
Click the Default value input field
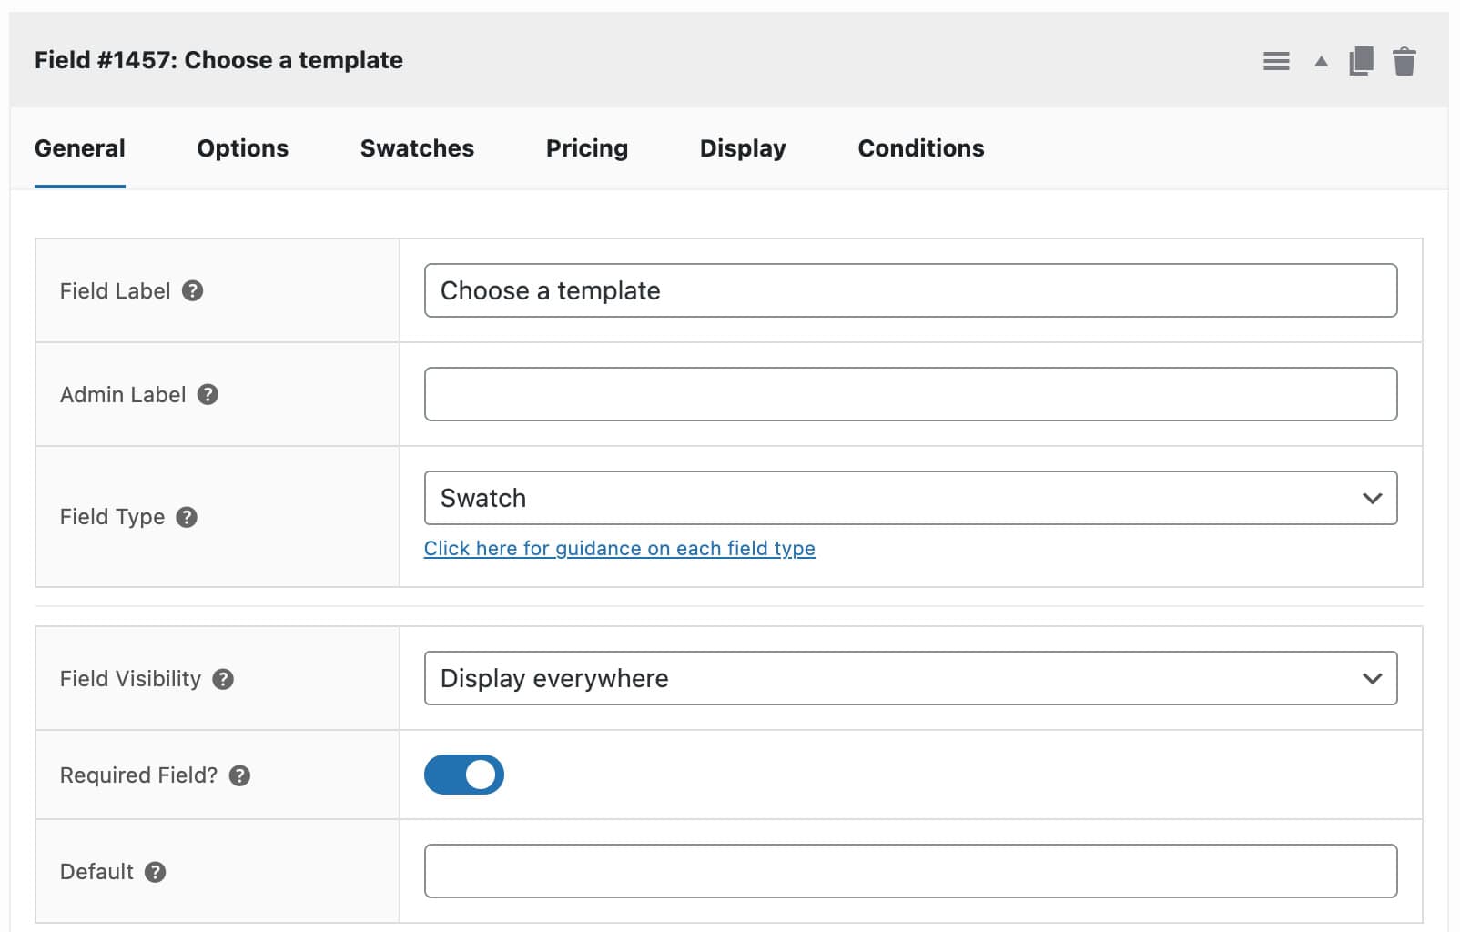[910, 871]
